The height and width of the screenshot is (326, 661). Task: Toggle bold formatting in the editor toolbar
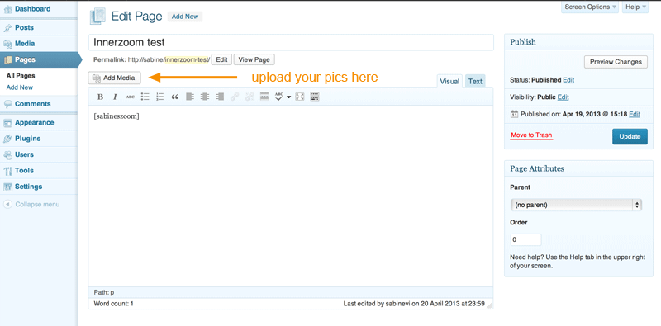click(100, 97)
